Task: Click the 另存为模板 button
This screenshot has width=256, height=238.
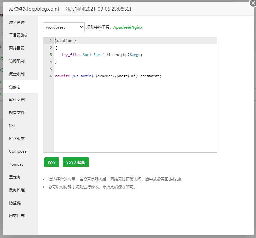Action: coord(76,163)
